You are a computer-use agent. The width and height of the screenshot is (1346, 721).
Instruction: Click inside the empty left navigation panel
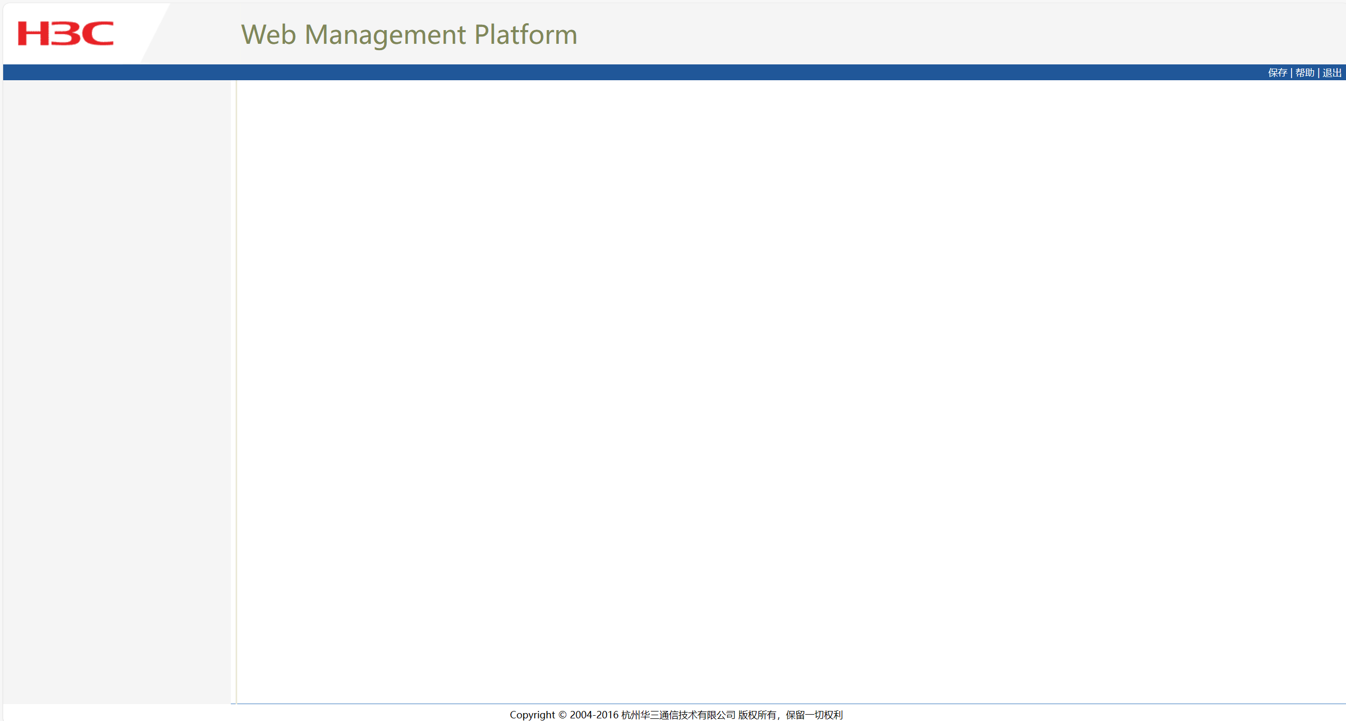pyautogui.click(x=116, y=369)
